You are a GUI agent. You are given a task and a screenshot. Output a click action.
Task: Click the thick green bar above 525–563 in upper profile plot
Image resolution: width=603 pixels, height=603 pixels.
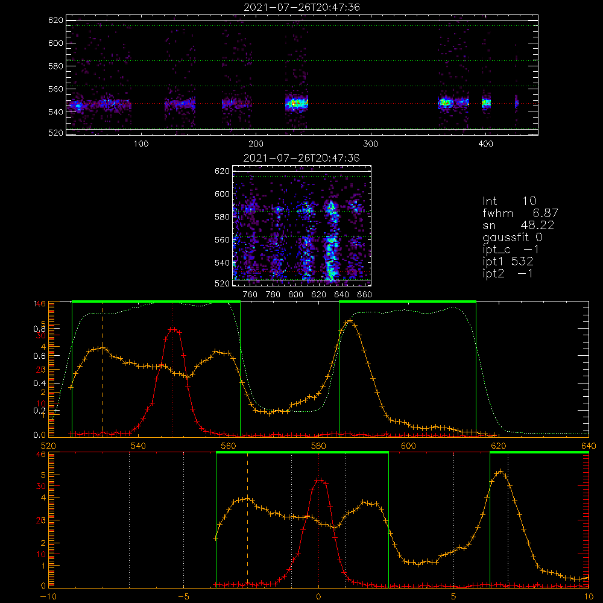point(156,301)
